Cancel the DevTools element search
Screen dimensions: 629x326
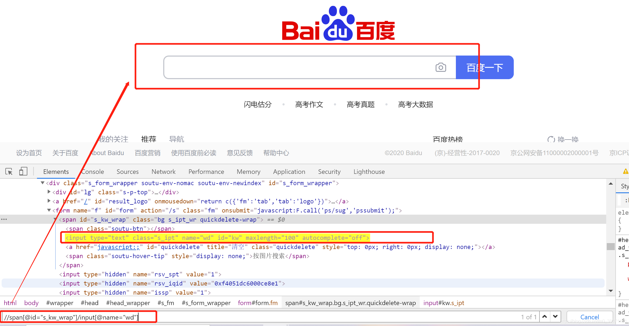click(x=590, y=317)
